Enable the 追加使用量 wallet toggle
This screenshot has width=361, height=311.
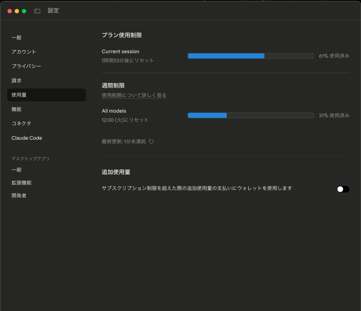click(x=342, y=189)
